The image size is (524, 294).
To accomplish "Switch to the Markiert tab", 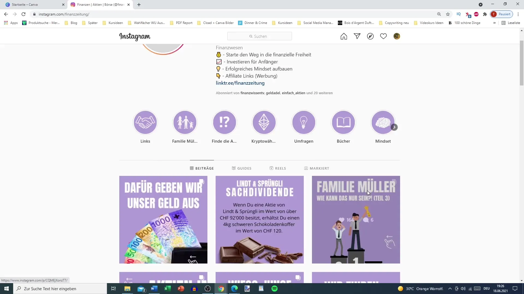I will pyautogui.click(x=317, y=168).
